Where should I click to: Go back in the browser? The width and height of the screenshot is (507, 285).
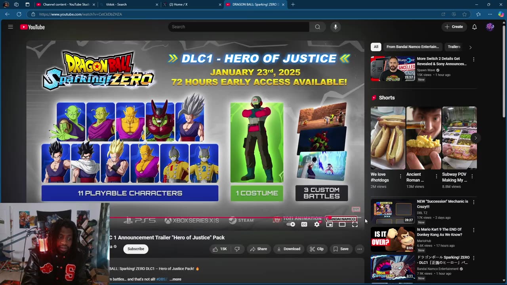click(7, 14)
